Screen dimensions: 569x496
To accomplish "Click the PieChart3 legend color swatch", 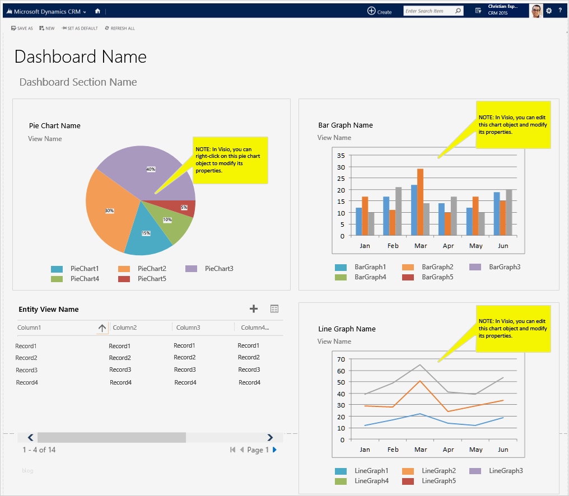I will 191,269.
